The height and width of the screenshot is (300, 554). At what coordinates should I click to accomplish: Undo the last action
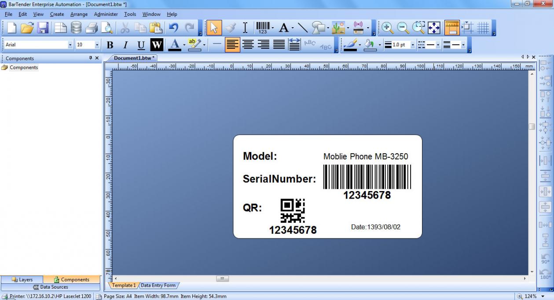173,28
